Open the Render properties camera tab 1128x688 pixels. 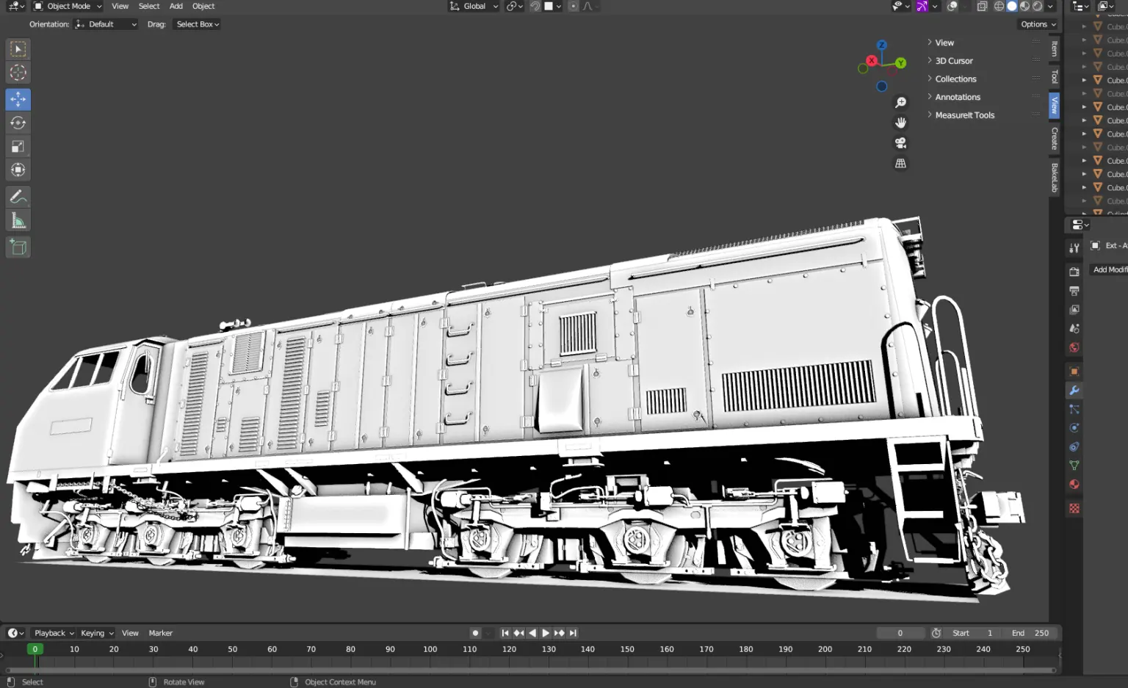coord(1074,272)
